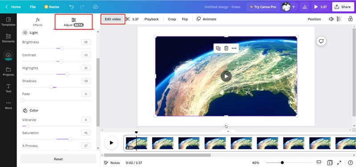The height and width of the screenshot is (167, 356).
Task: Check cloud save status icon
Action: click(96, 7)
